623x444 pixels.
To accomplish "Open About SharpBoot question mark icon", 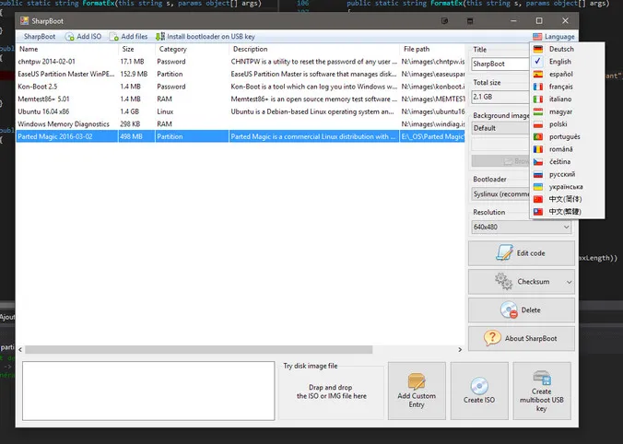I will click(x=492, y=338).
